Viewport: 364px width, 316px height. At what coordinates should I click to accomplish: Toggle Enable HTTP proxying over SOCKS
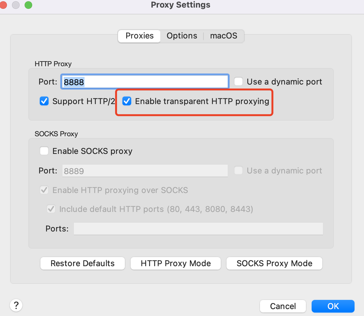(x=44, y=190)
